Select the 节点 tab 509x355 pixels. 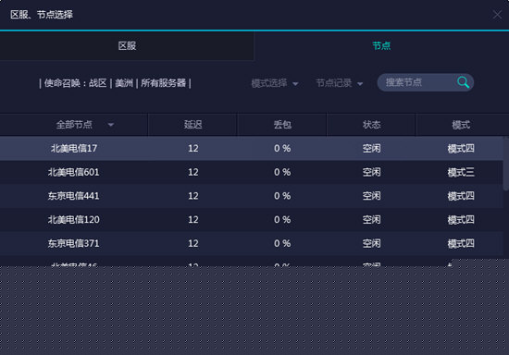click(x=381, y=45)
